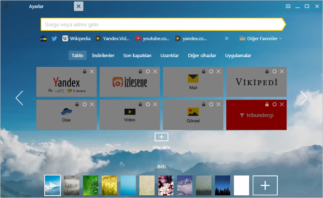Remove the izlesene tile
The image size is (323, 198).
[x=155, y=71]
